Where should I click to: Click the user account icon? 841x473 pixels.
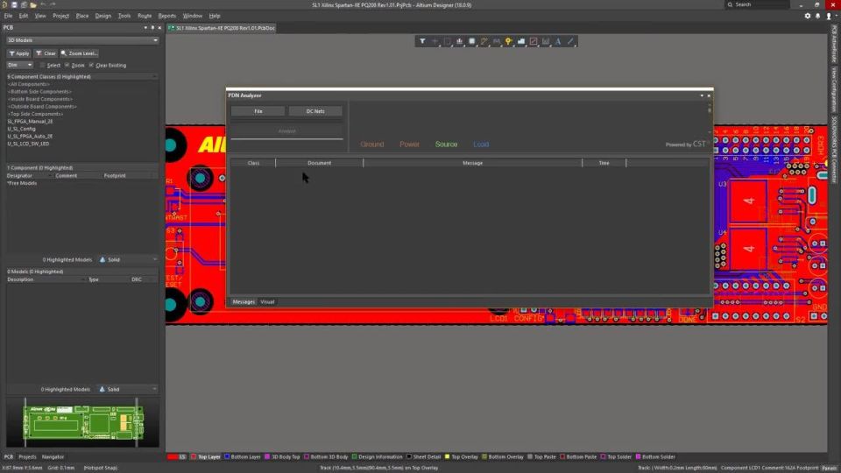pos(829,16)
